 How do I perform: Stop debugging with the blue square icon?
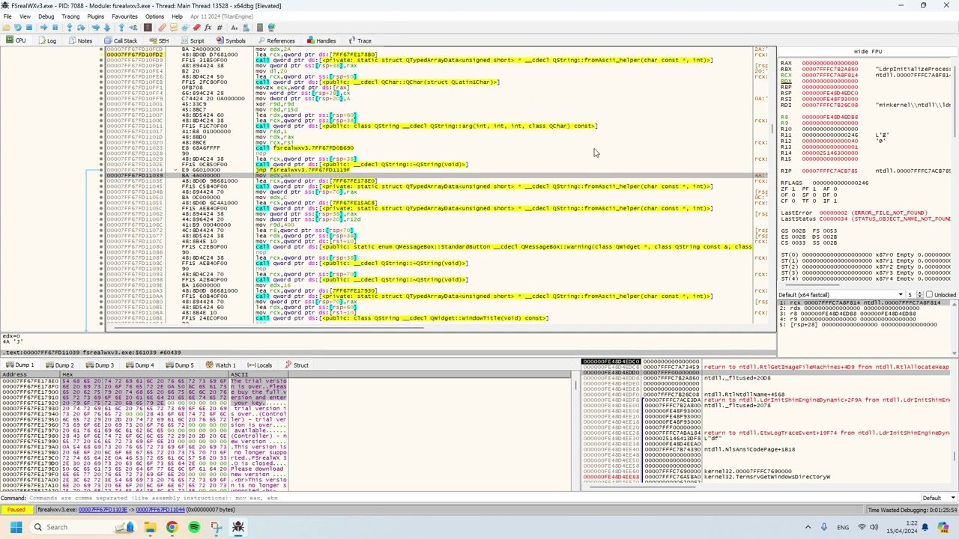pos(29,28)
